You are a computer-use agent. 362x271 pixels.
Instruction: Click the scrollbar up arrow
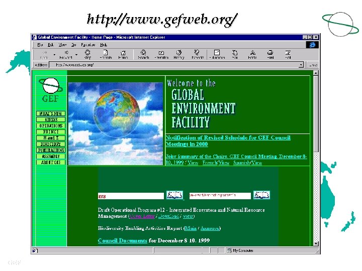coord(316,73)
